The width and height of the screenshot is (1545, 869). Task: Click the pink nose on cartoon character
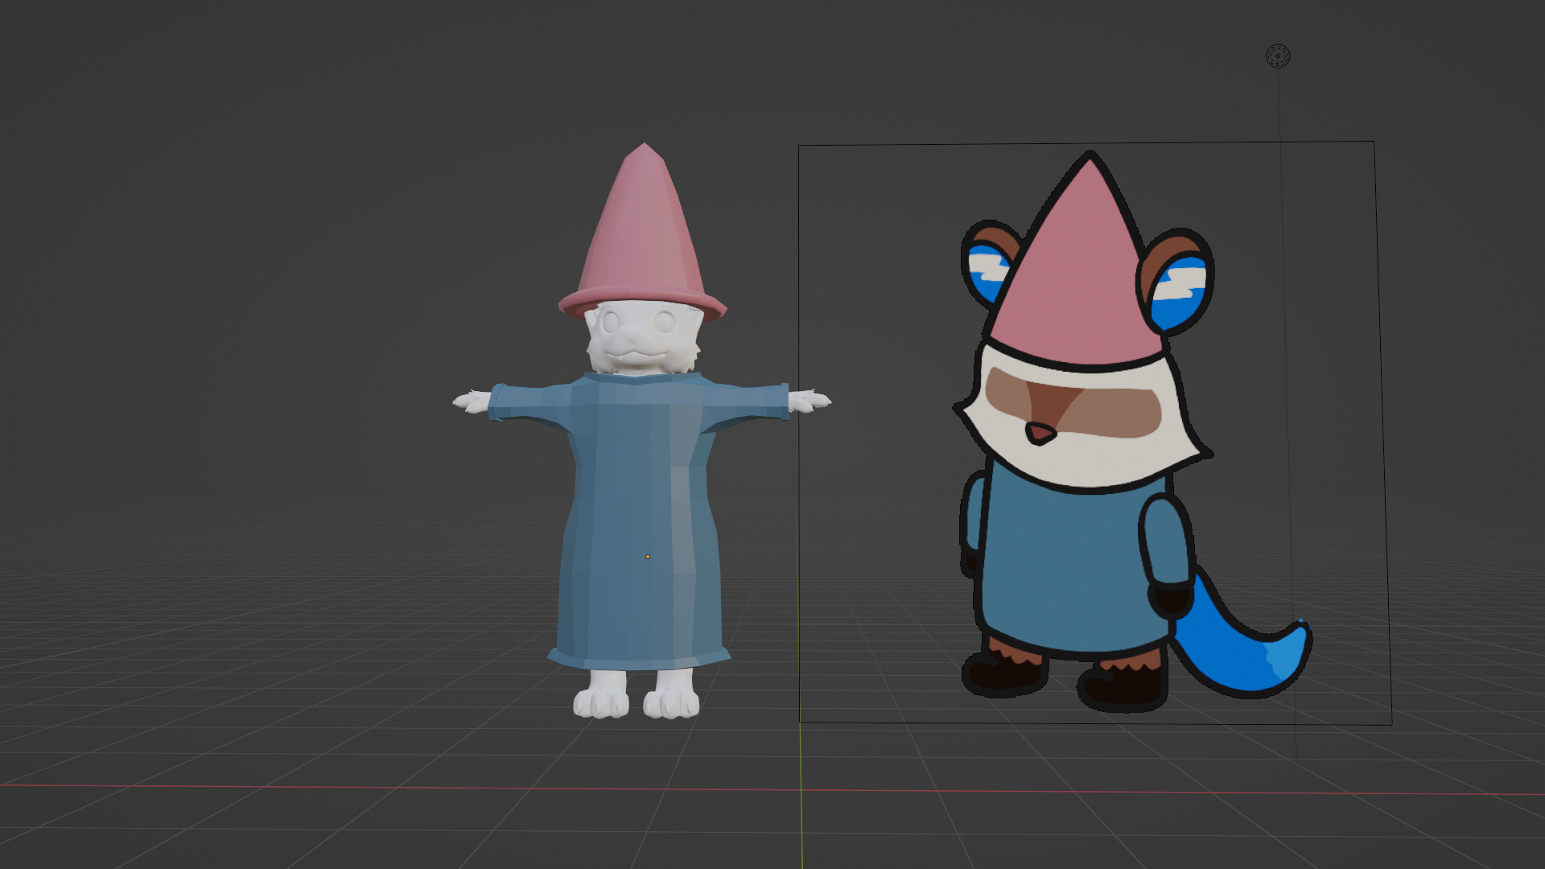(1039, 434)
